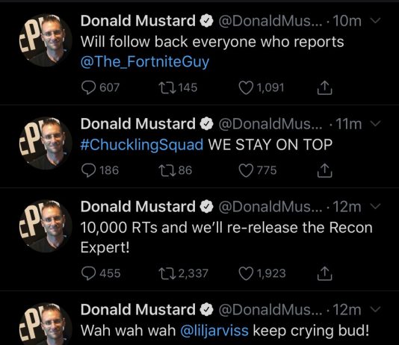Like the tweet with 1,091 likes

click(246, 87)
